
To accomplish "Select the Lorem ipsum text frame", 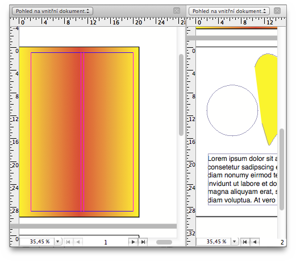I will pyautogui.click(x=243, y=179).
